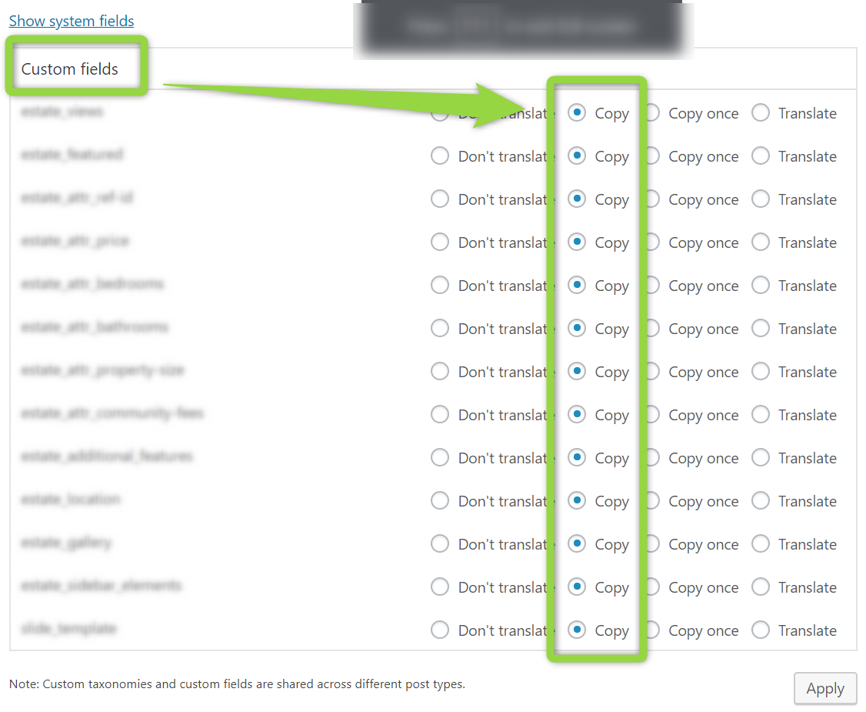Choose Don't translate for estate_attr_community-fees
This screenshot has width=866, height=712.
pyautogui.click(x=440, y=415)
